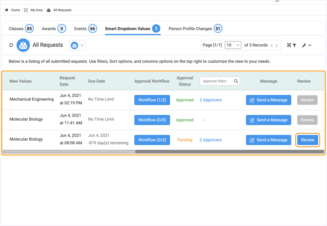Switch to the Classes tab
The width and height of the screenshot is (327, 226).
click(21, 29)
